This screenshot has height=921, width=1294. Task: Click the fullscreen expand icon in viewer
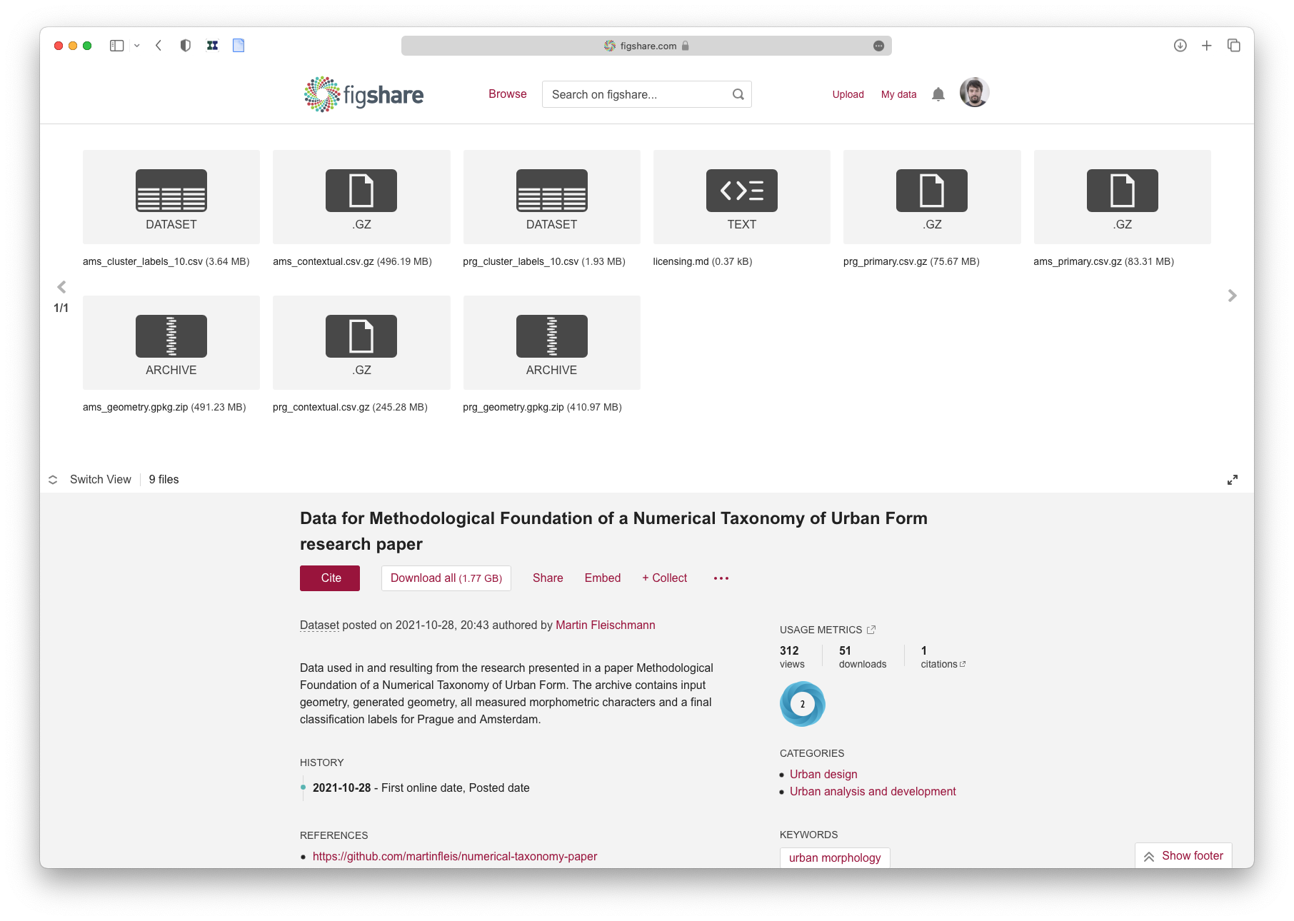(1232, 480)
